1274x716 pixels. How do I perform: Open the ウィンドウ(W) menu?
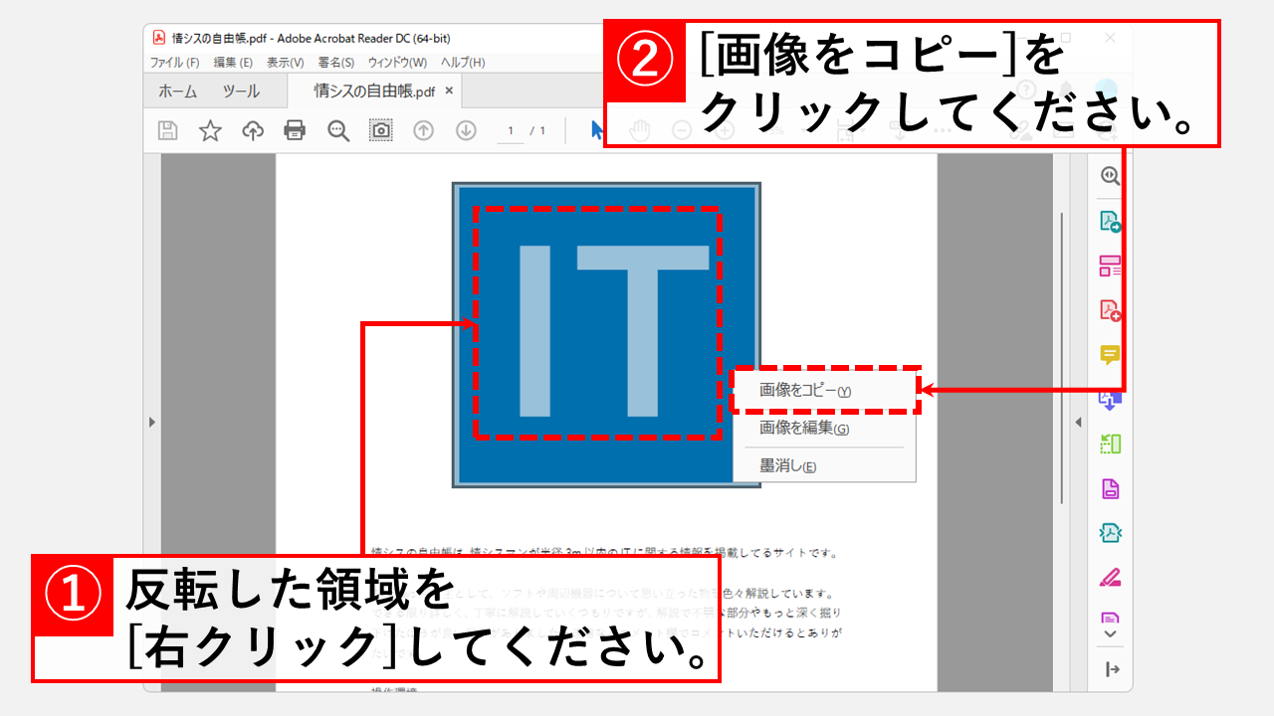(x=397, y=63)
